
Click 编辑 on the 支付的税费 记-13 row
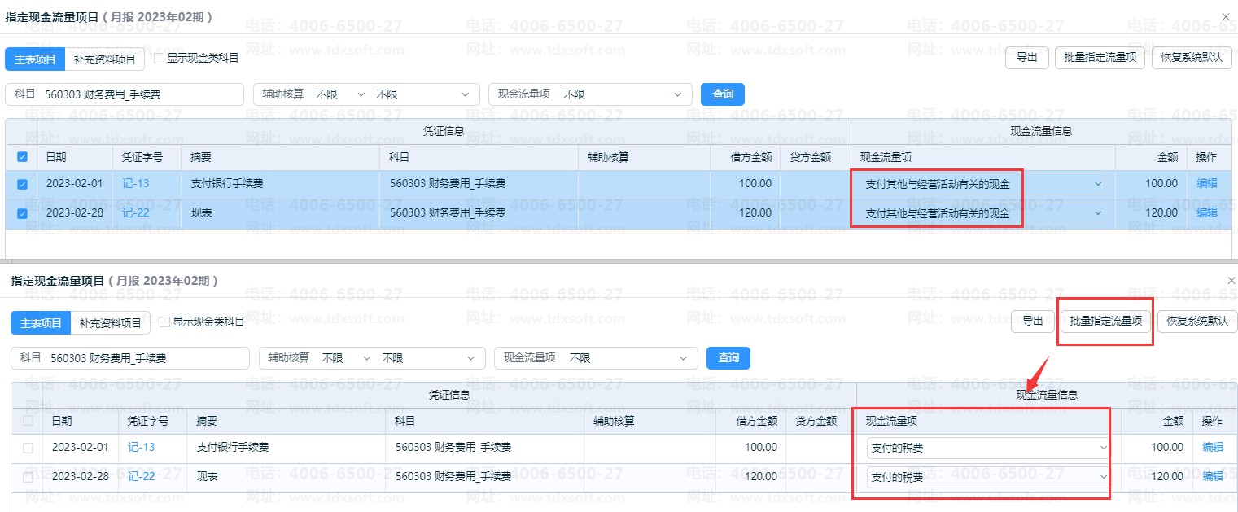click(1212, 447)
